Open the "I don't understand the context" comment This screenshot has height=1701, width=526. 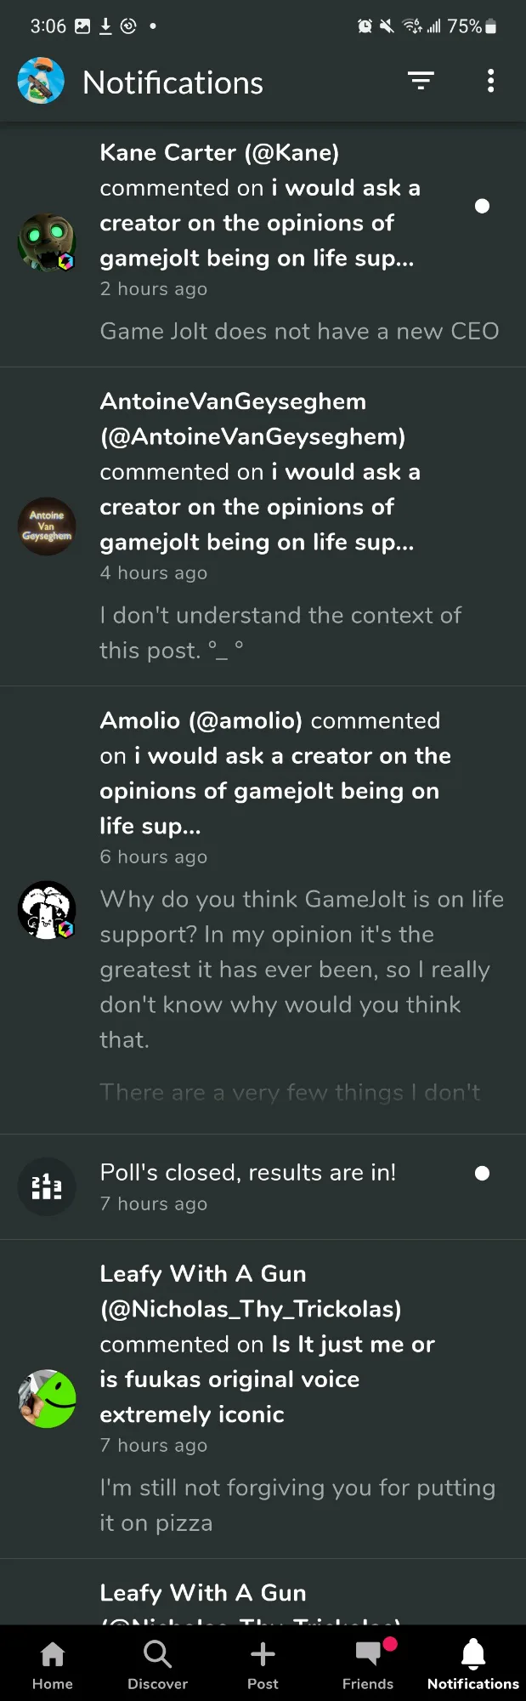pos(280,632)
